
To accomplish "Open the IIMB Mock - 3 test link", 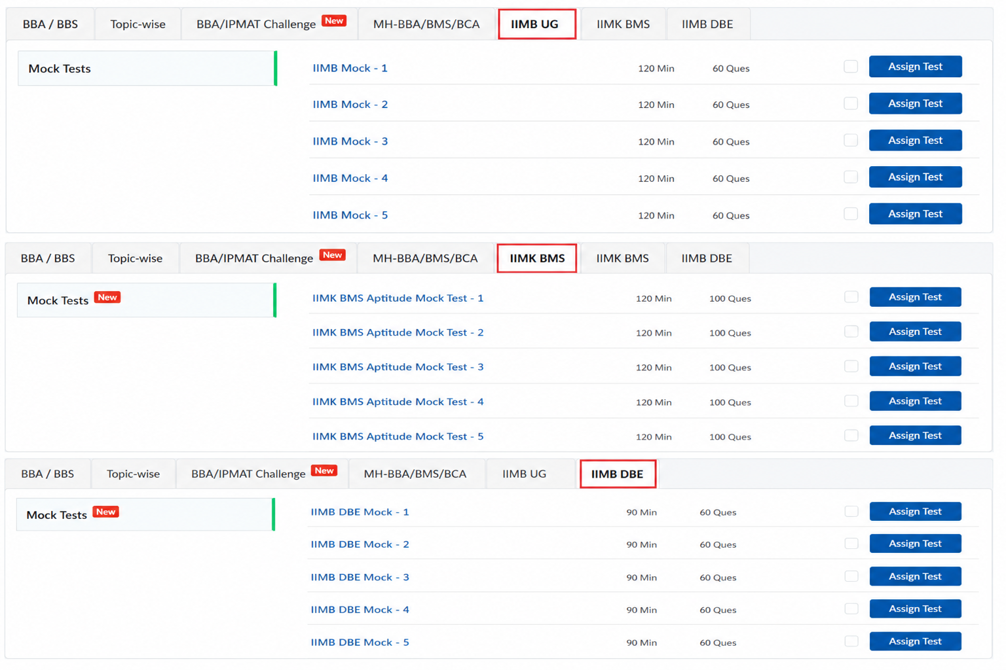I will click(x=350, y=141).
